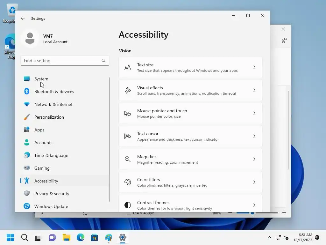Go to Network & internet category

tap(65, 104)
